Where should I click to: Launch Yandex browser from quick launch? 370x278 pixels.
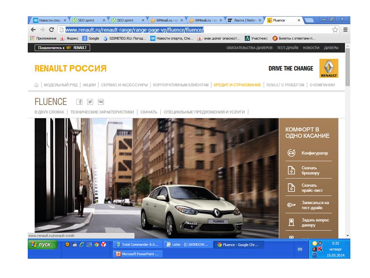104,245
